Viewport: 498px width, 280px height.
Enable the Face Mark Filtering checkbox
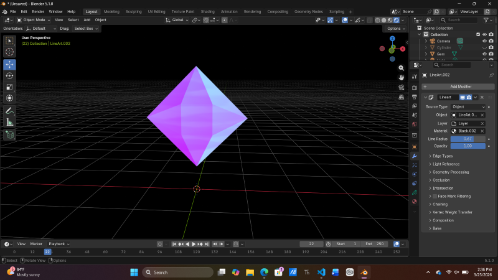click(x=435, y=196)
